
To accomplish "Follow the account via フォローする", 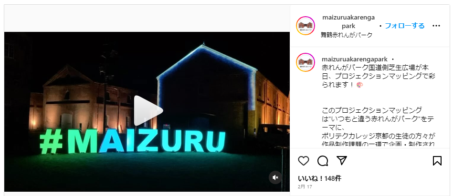I will pos(404,26).
